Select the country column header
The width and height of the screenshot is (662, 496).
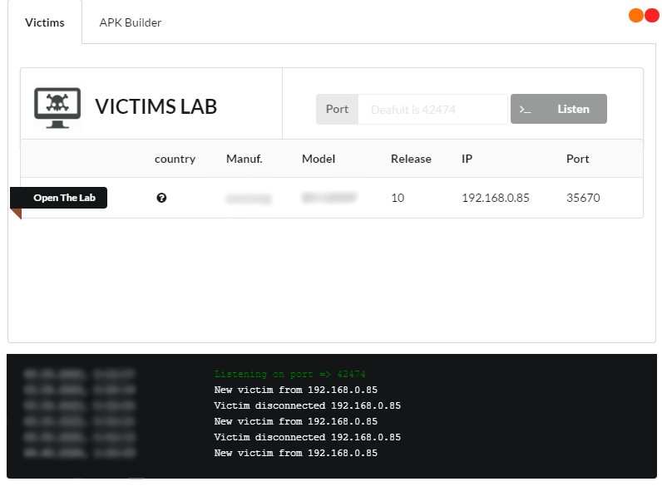click(175, 159)
